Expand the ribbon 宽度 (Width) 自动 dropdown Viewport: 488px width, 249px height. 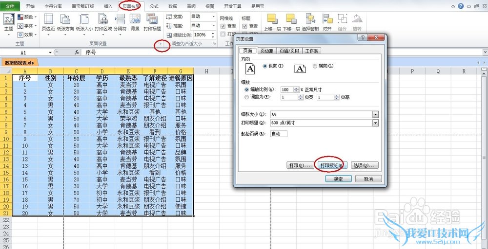coord(213,17)
